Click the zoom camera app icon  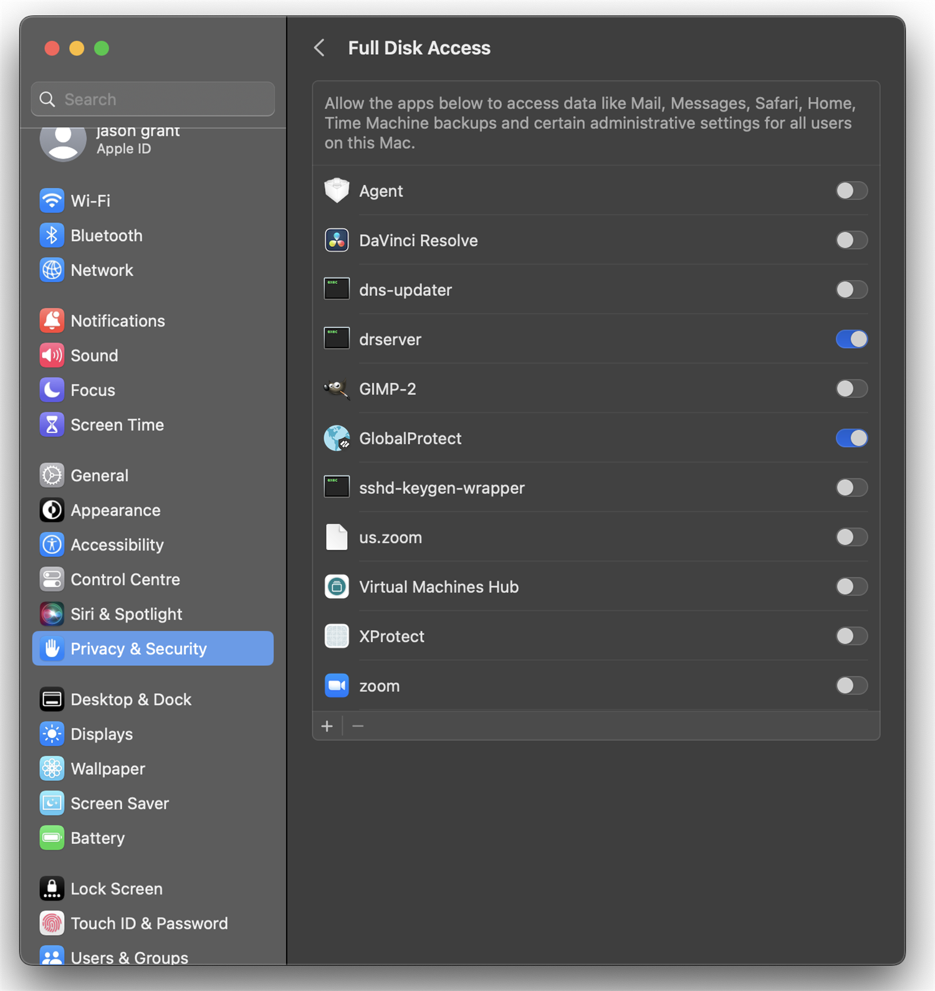point(337,686)
